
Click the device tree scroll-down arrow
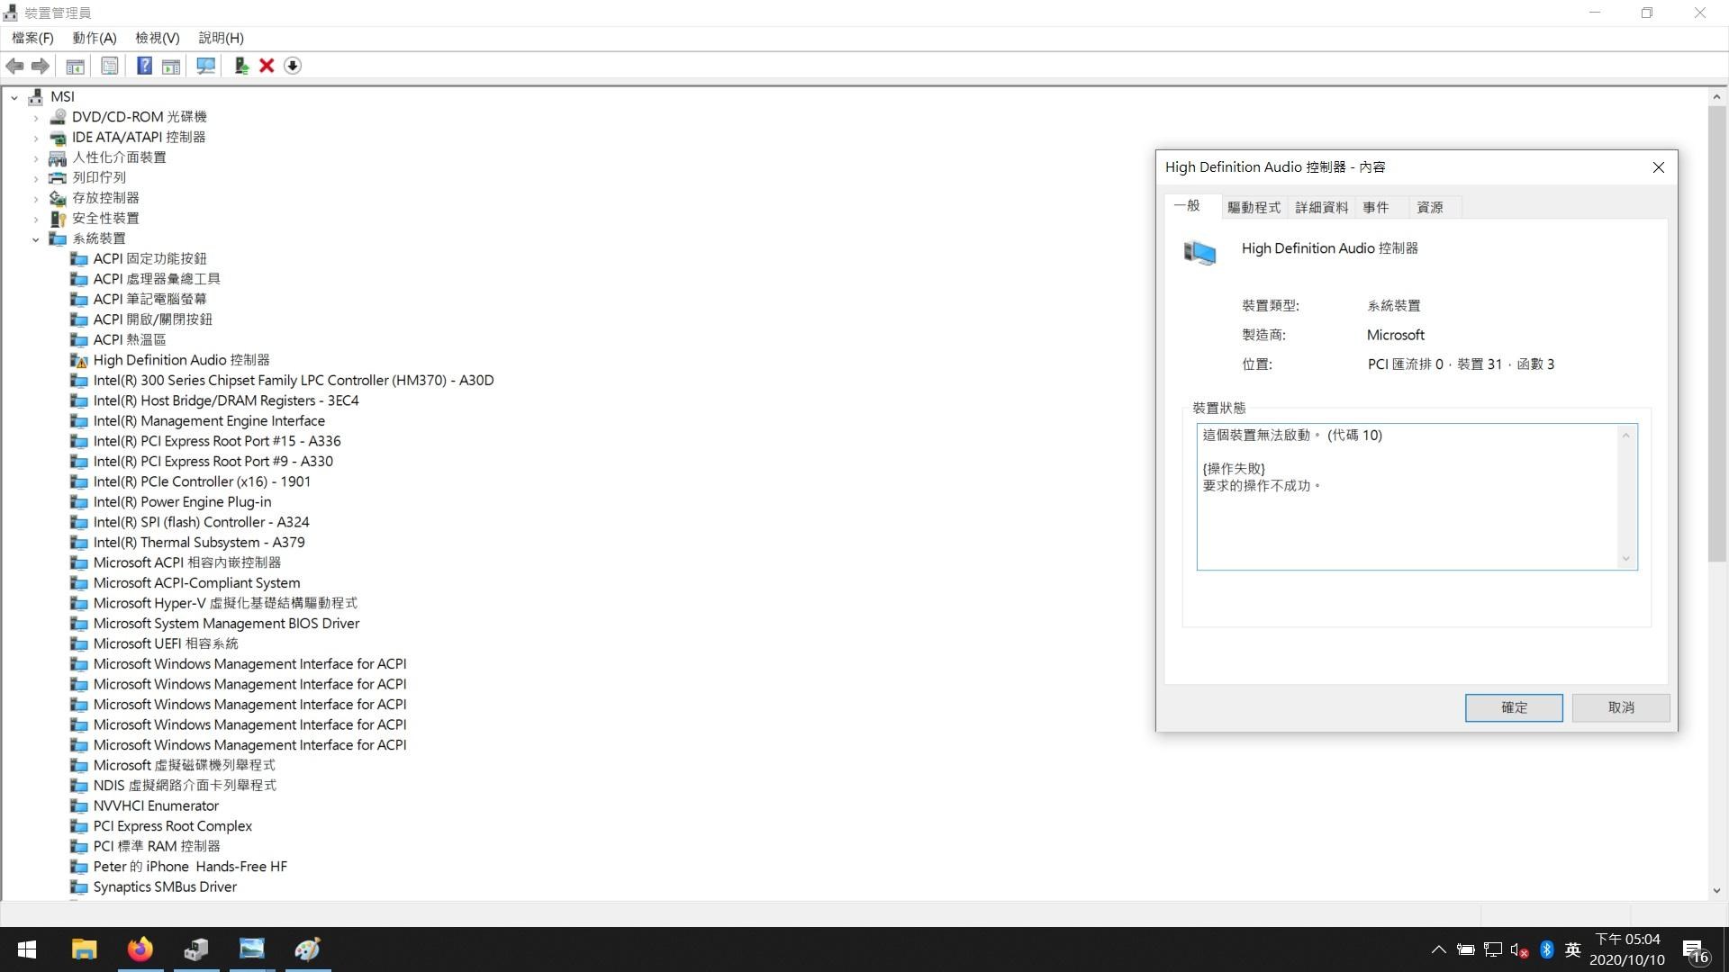click(x=1716, y=890)
